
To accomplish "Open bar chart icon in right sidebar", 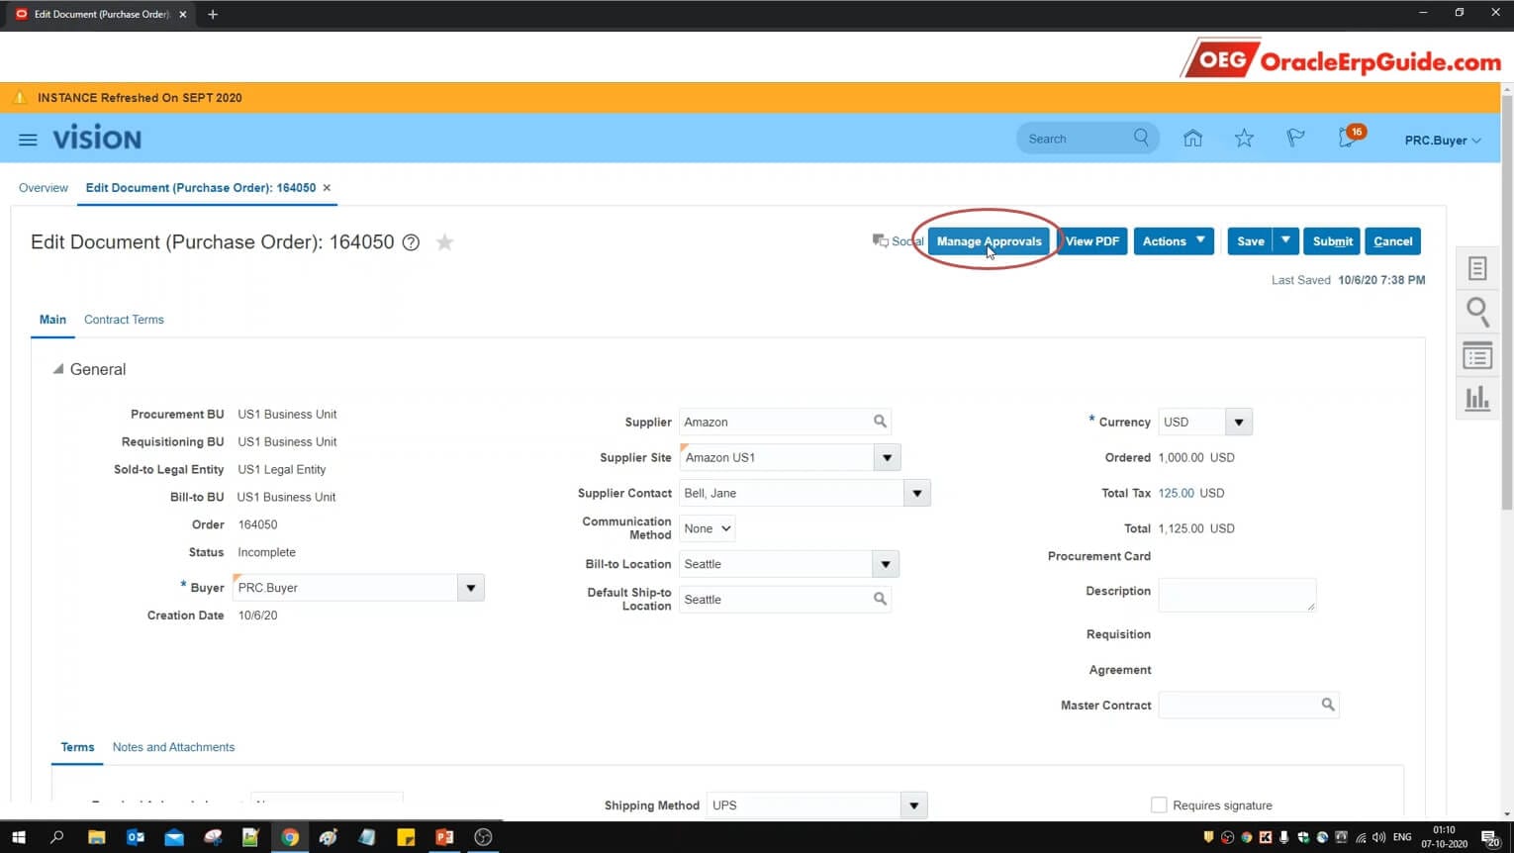I will point(1477,398).
